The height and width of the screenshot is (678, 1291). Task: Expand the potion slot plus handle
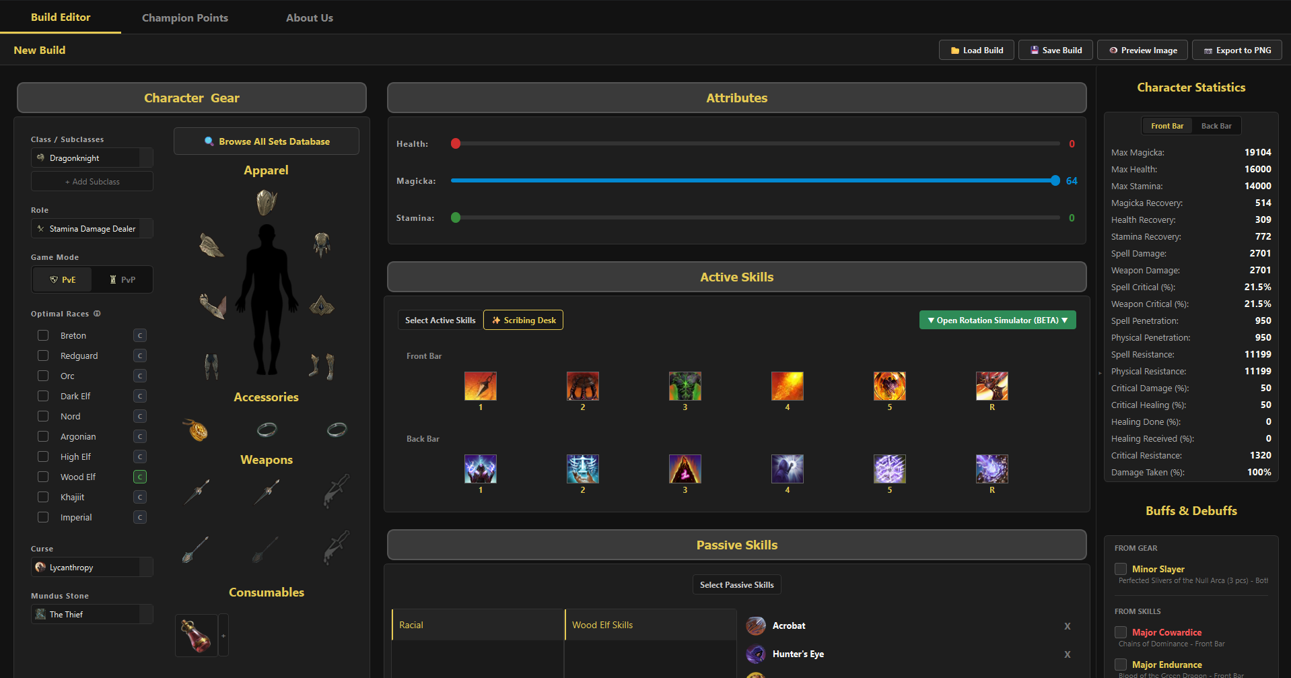click(x=223, y=635)
